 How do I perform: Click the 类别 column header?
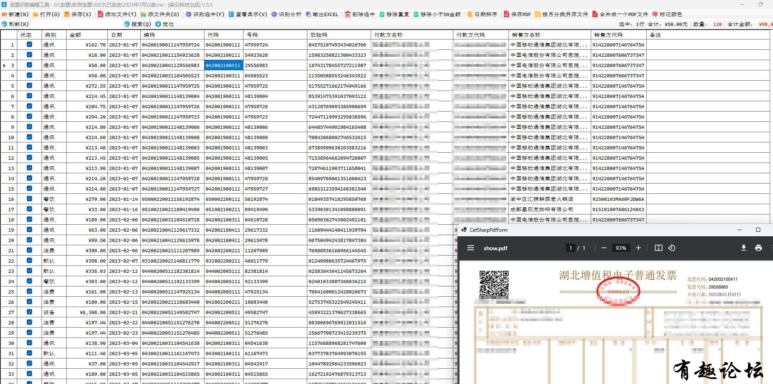[x=54, y=35]
